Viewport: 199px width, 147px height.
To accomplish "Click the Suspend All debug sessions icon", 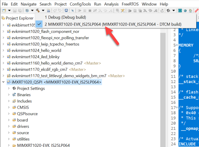I will (135, 11).
